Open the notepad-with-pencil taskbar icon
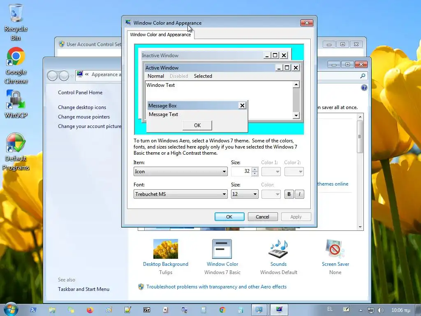421x316 pixels. click(128, 310)
